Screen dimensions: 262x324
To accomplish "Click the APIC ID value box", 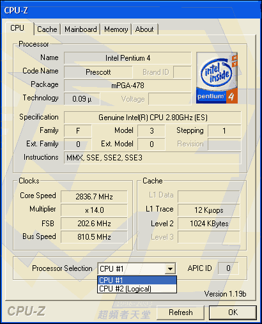I will click(228, 268).
